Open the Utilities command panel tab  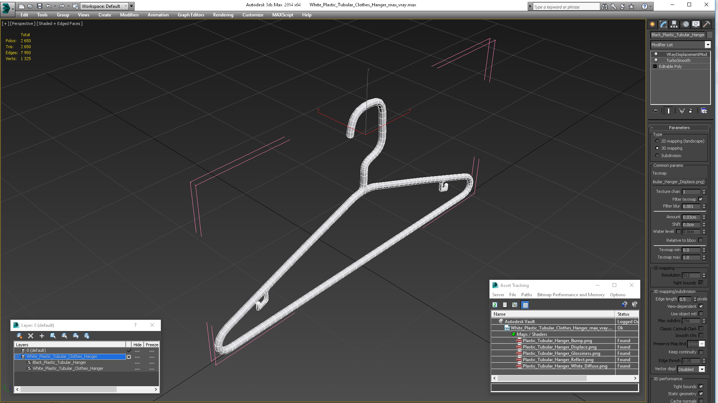pyautogui.click(x=706, y=24)
